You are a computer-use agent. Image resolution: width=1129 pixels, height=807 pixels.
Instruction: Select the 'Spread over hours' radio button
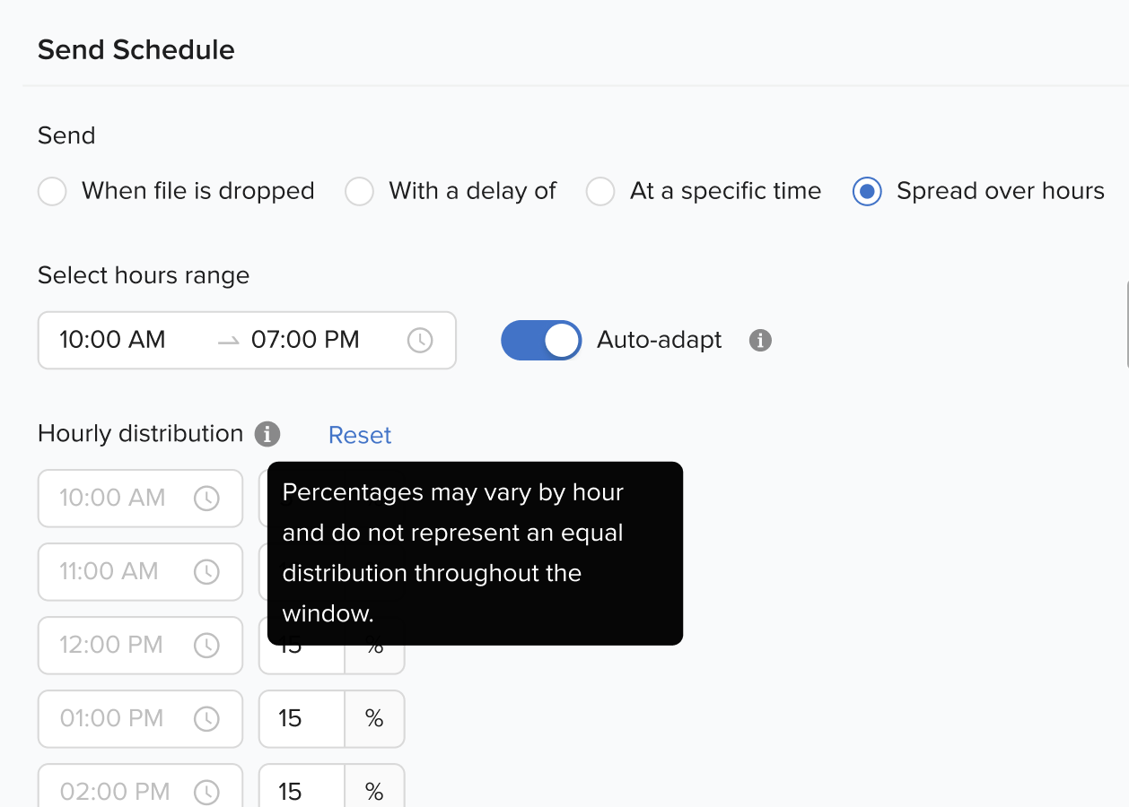click(867, 192)
